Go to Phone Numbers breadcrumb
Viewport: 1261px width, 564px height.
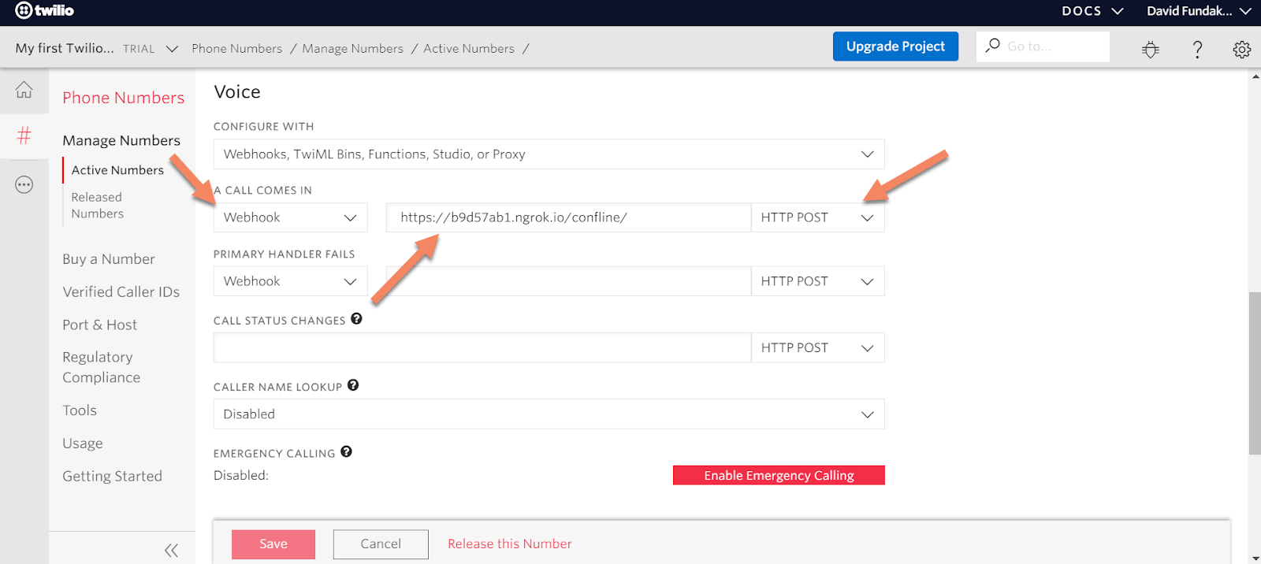pyautogui.click(x=237, y=49)
